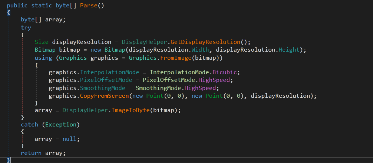Click the null keyword in the catch block

[71, 139]
